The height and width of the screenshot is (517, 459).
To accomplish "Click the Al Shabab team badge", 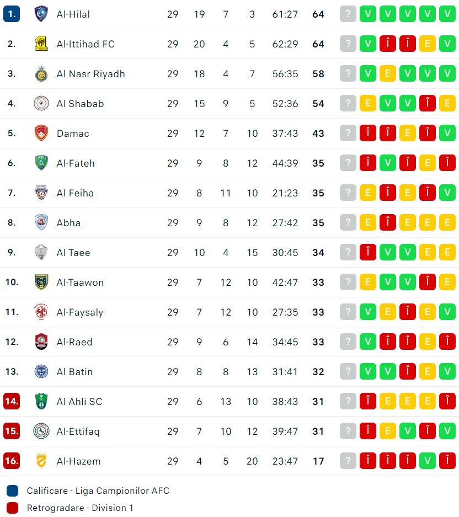I will (x=41, y=103).
